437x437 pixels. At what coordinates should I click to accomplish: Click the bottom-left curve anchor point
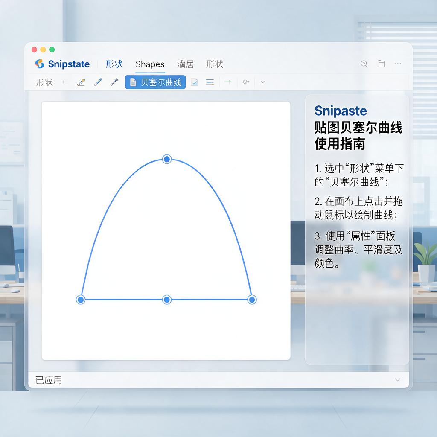click(x=81, y=300)
